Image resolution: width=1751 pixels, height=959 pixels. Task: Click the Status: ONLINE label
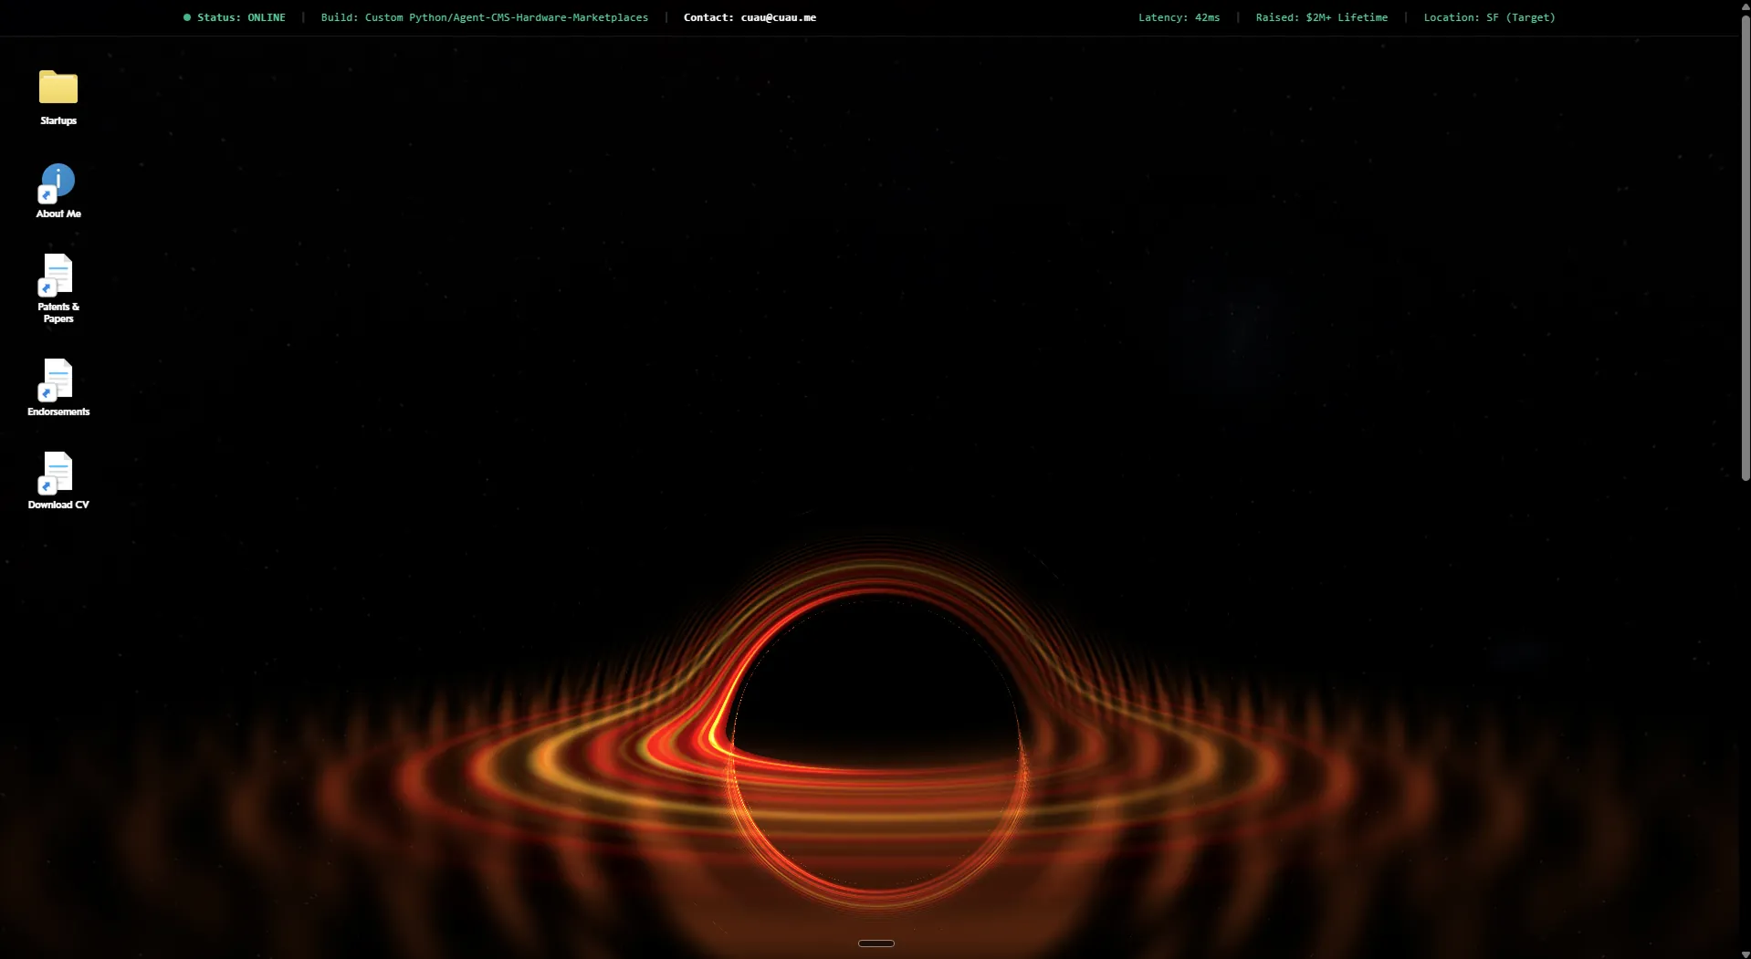click(x=241, y=16)
